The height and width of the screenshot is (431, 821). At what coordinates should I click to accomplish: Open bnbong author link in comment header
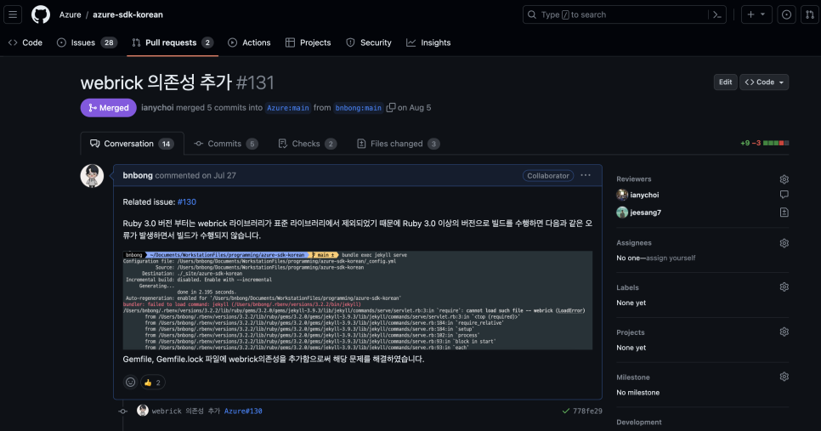[x=138, y=175]
